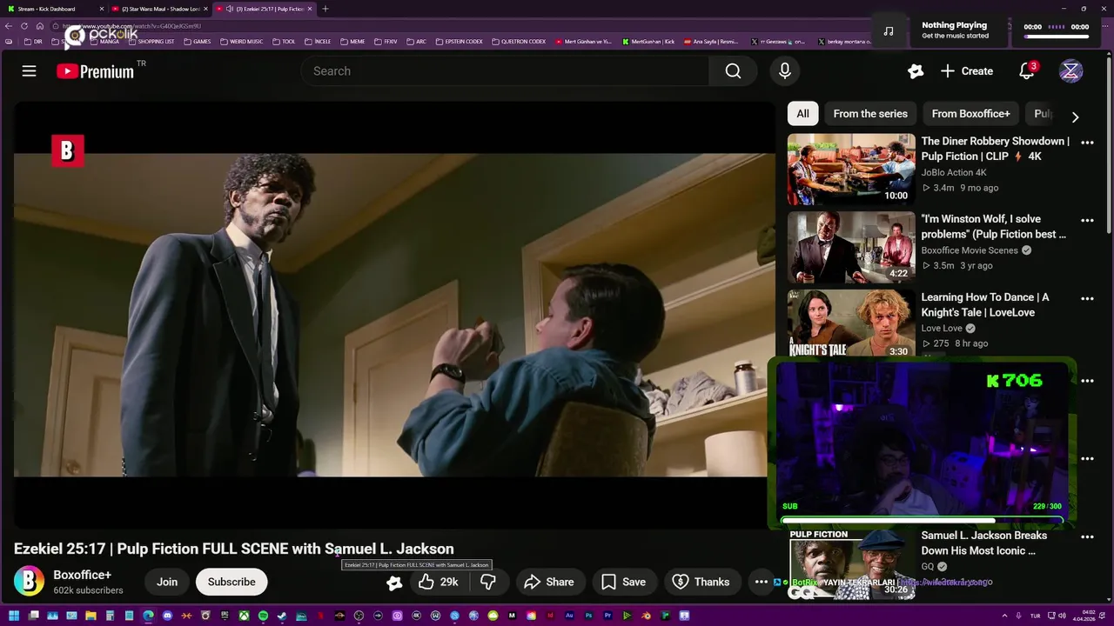
Task: Select the All filter chip
Action: 802,114
